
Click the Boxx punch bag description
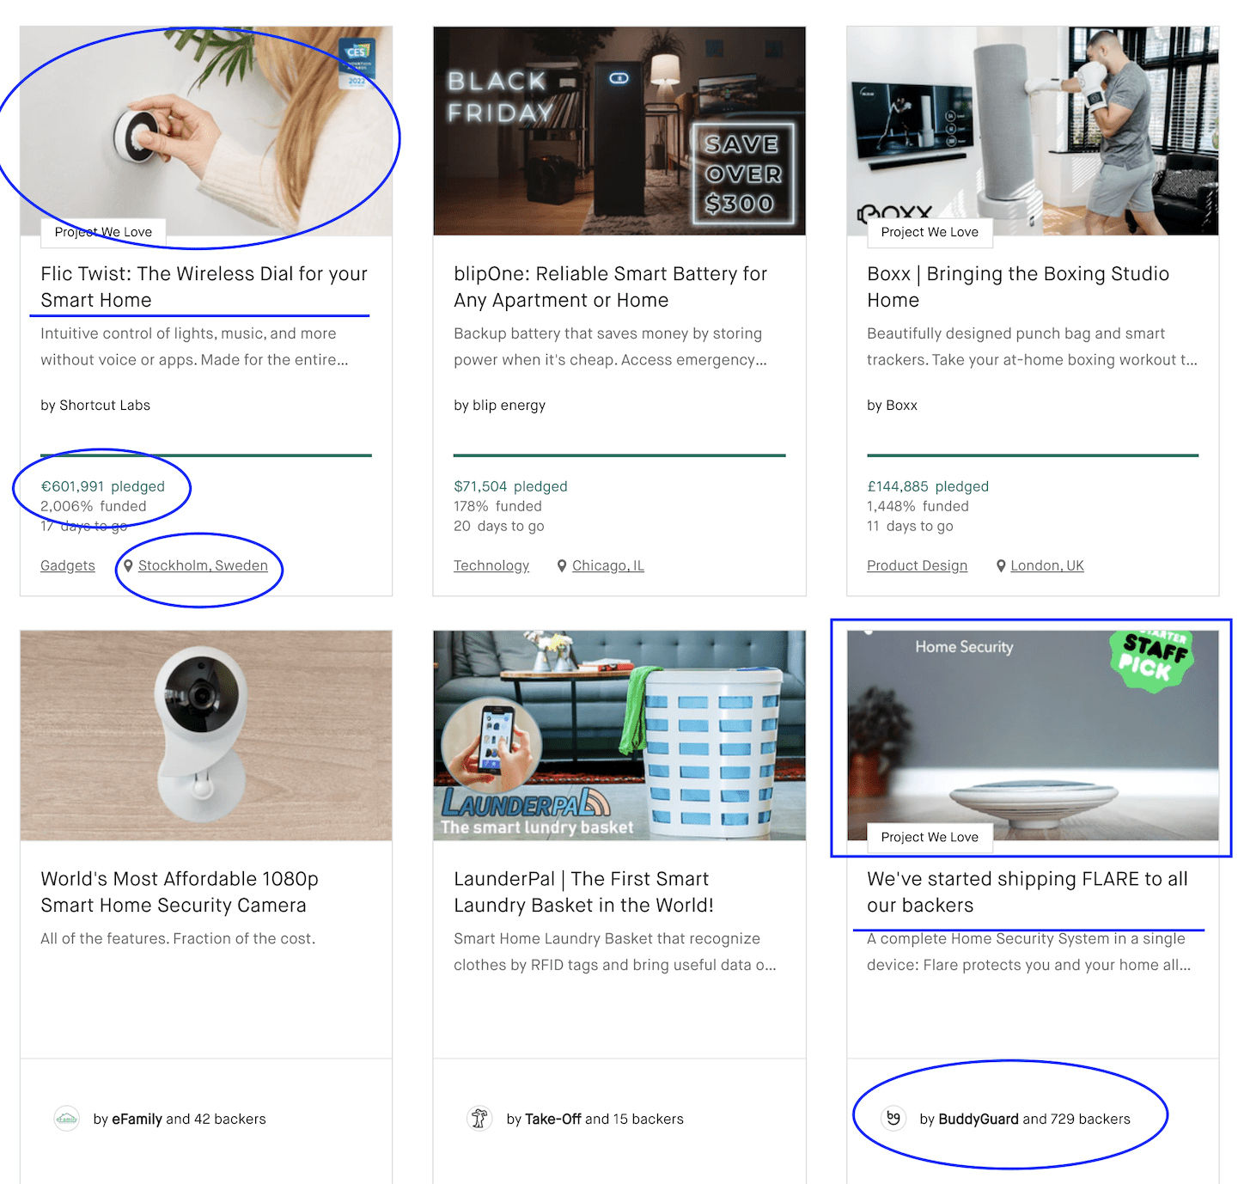1032,346
